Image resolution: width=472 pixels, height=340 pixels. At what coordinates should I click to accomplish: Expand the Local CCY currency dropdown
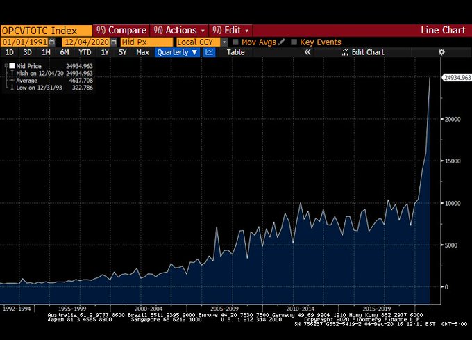tap(224, 42)
